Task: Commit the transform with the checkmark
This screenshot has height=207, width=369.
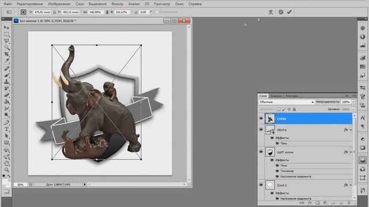Action: [x=289, y=11]
